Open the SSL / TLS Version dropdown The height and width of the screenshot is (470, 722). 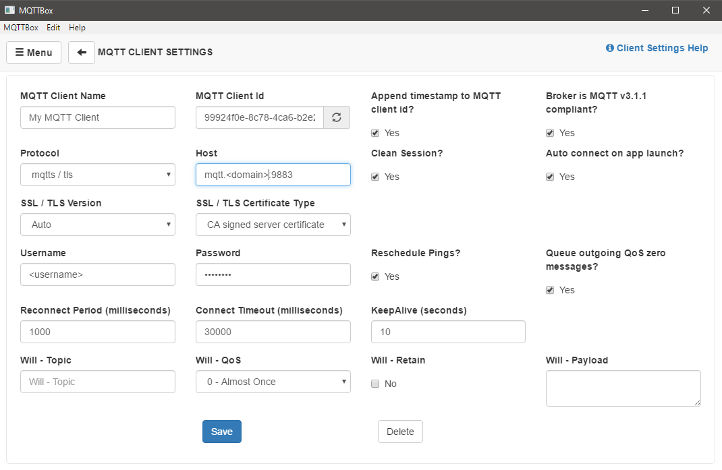click(97, 225)
